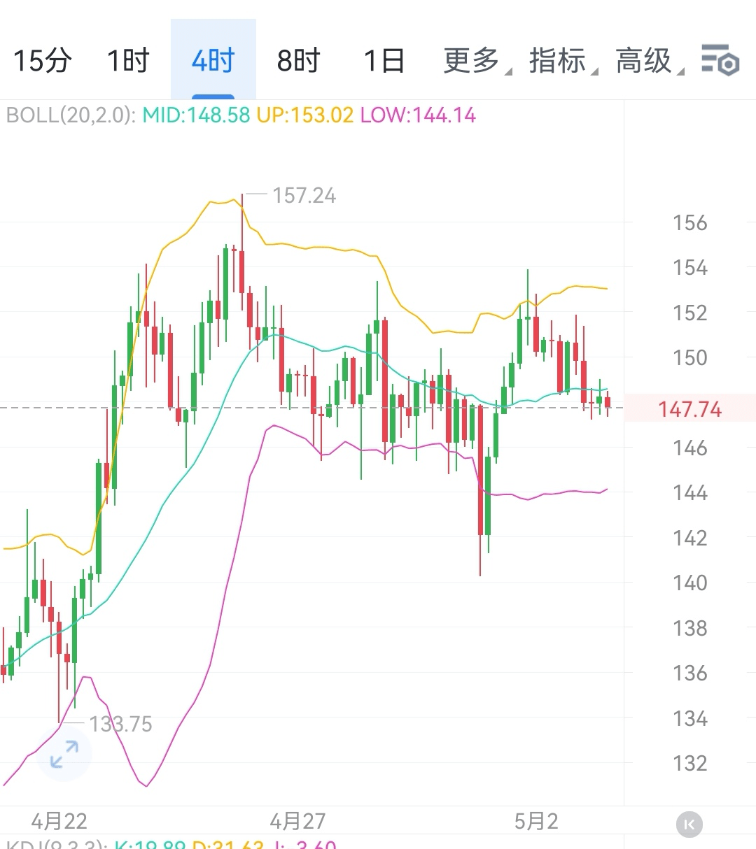Tap the LOW:144.14 Bollinger value

pyautogui.click(x=418, y=115)
